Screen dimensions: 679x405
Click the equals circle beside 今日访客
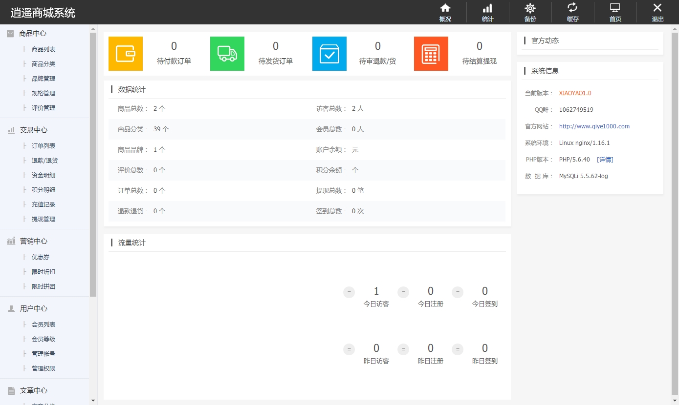tap(349, 292)
